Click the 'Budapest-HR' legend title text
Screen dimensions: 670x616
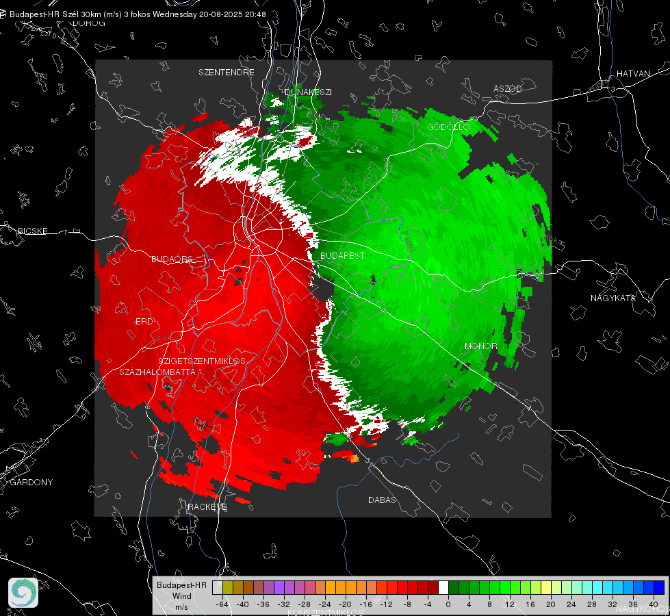click(181, 585)
